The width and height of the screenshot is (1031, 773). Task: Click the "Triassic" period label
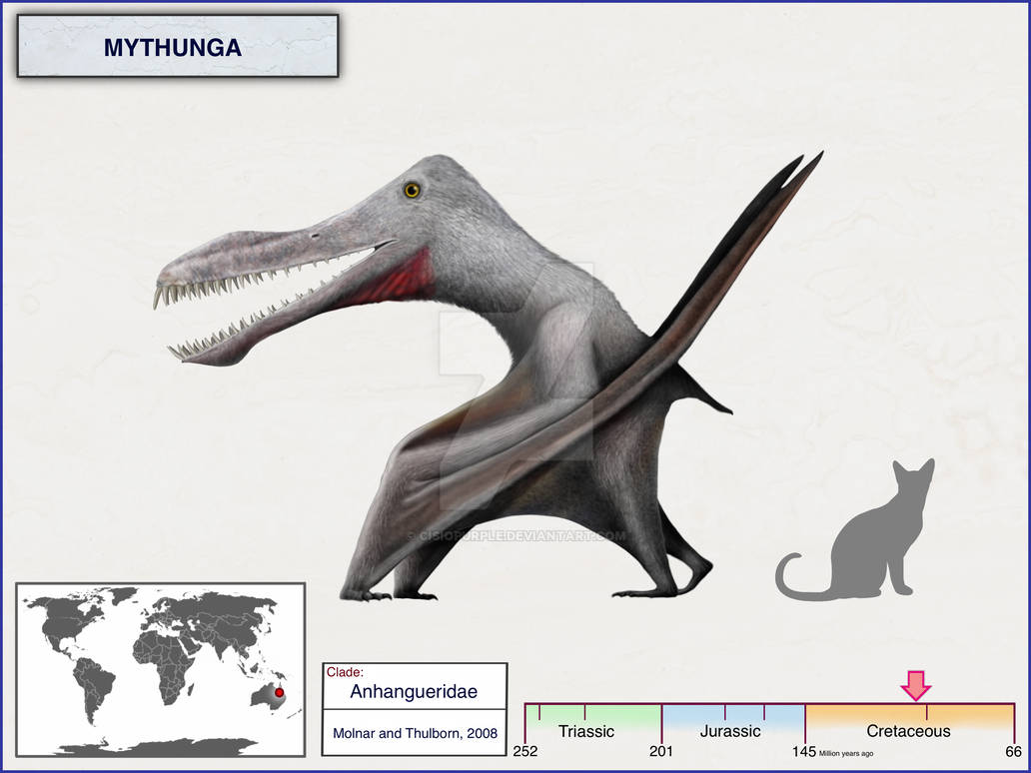tap(586, 731)
